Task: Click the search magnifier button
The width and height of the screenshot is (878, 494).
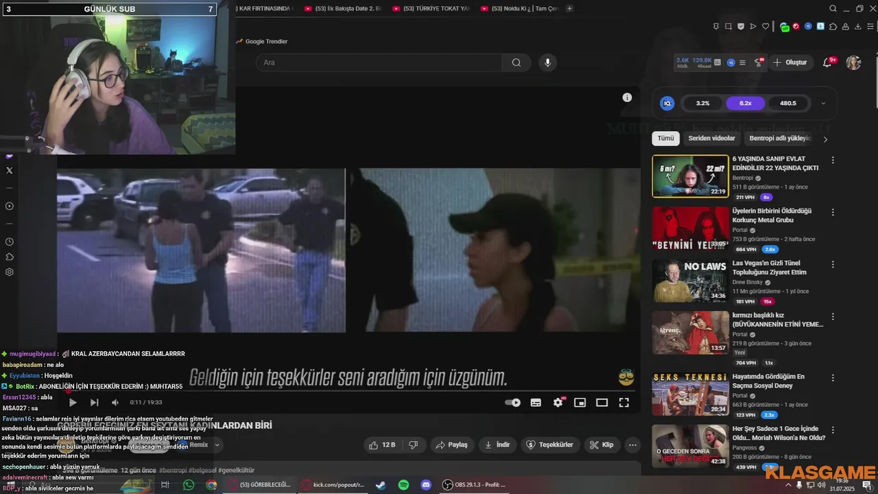Action: (x=516, y=62)
